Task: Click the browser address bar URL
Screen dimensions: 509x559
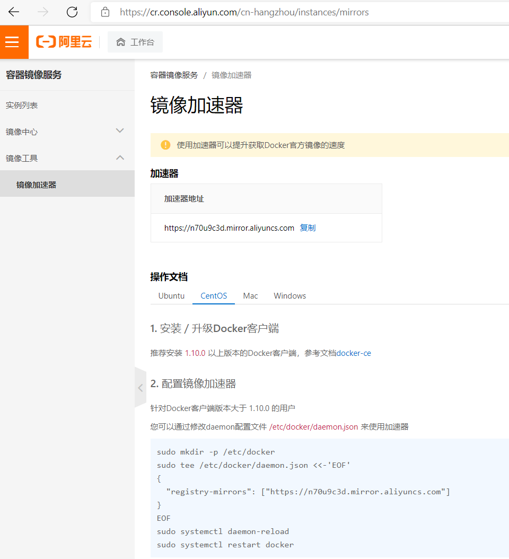Action: click(x=244, y=12)
